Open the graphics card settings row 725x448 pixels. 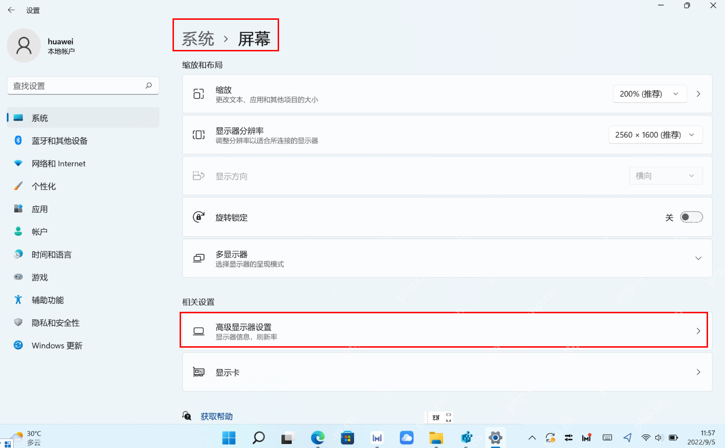coord(447,372)
